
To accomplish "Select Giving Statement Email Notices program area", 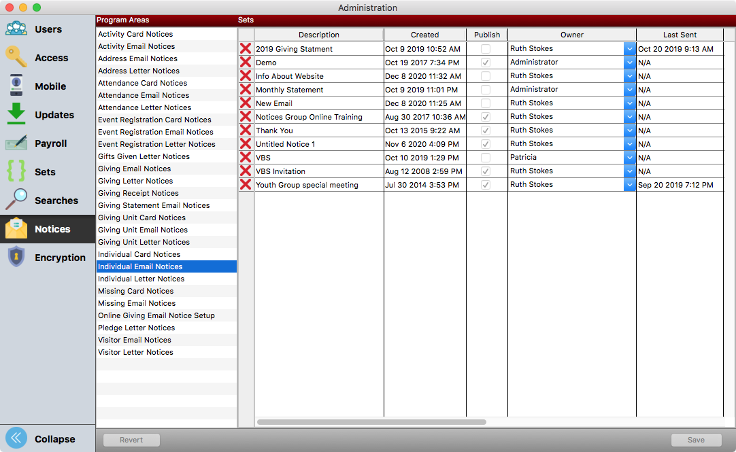I will click(x=154, y=205).
